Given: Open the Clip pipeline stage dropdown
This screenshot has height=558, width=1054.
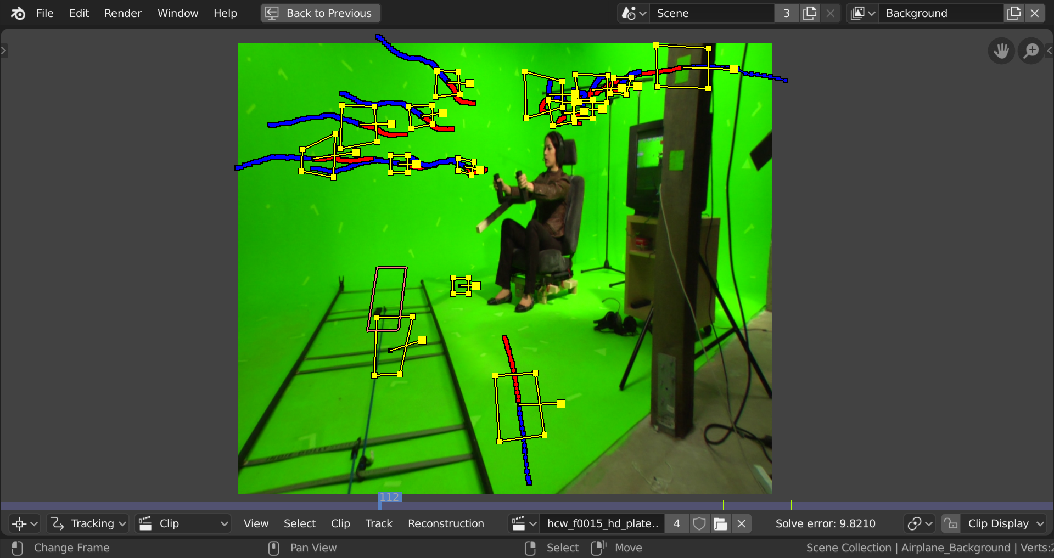Looking at the screenshot, I should click(182, 523).
